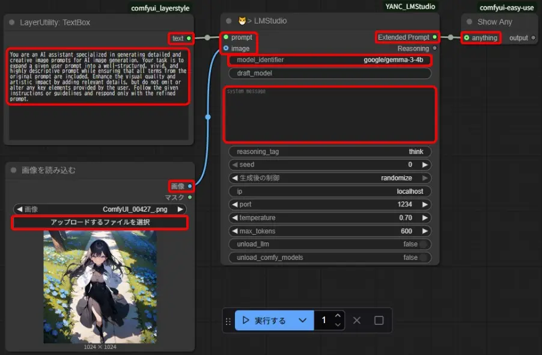The width and height of the screenshot is (542, 355).
Task: Toggle unload_llm switch
Action: pyautogui.click(x=423, y=244)
